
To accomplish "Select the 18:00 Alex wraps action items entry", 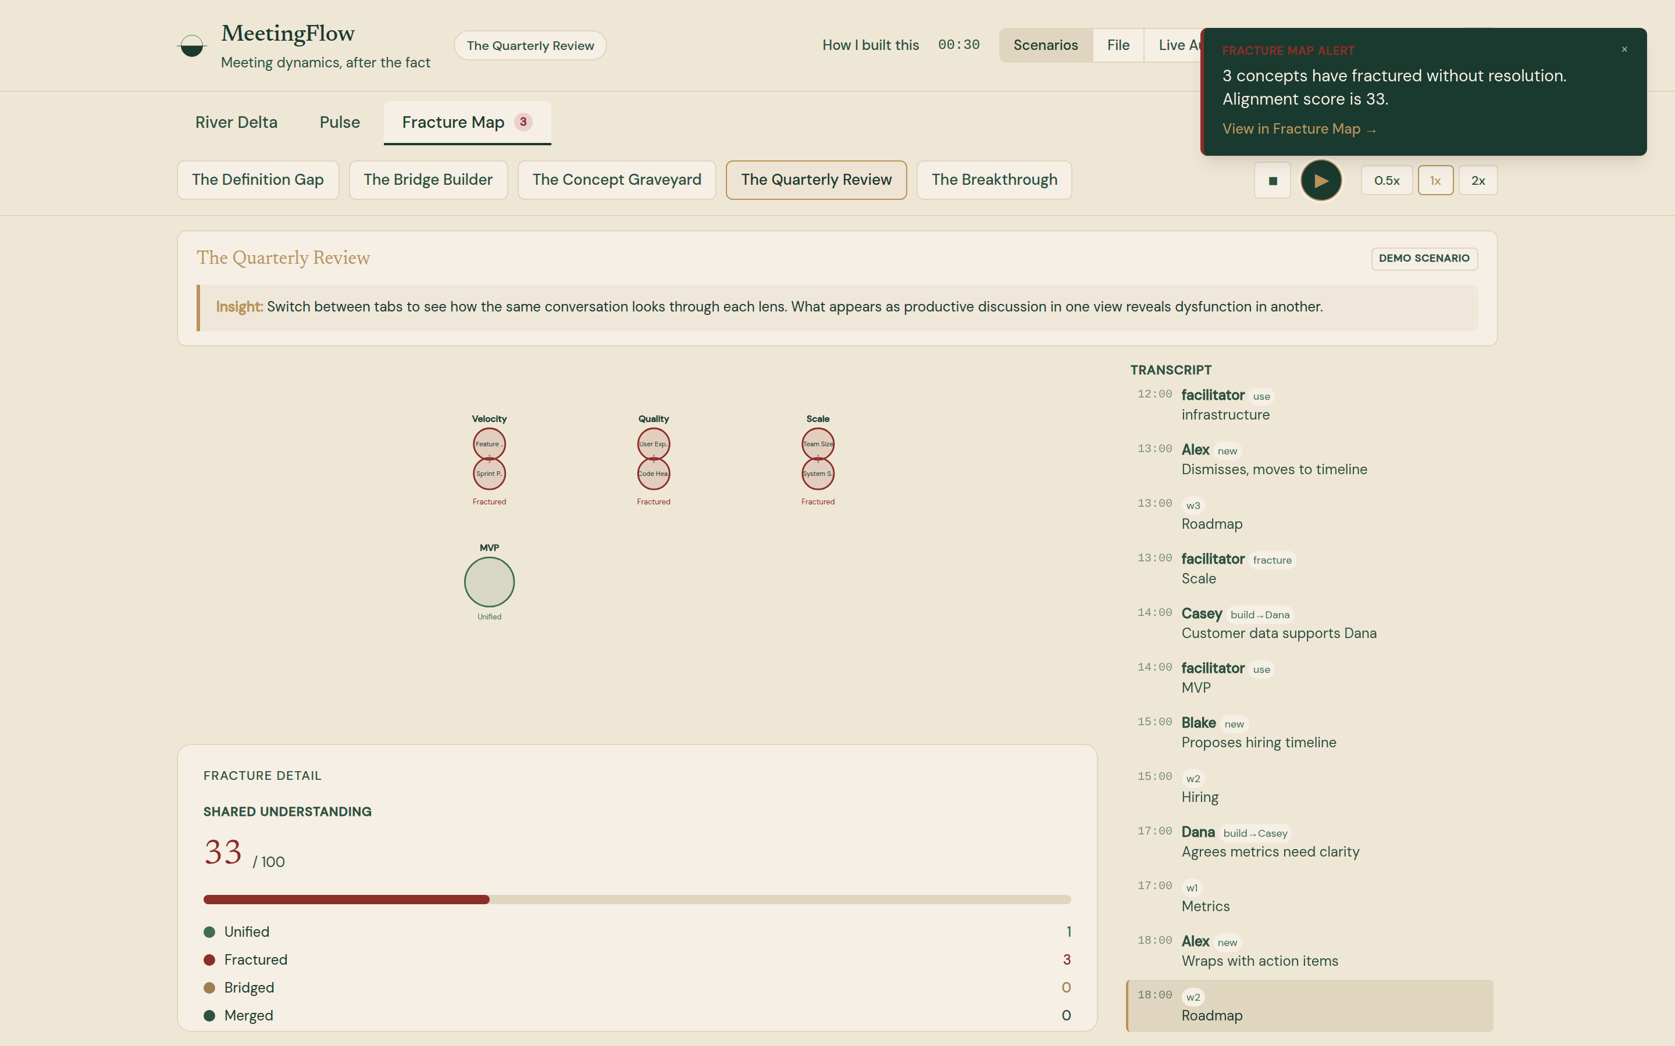I will (1310, 951).
